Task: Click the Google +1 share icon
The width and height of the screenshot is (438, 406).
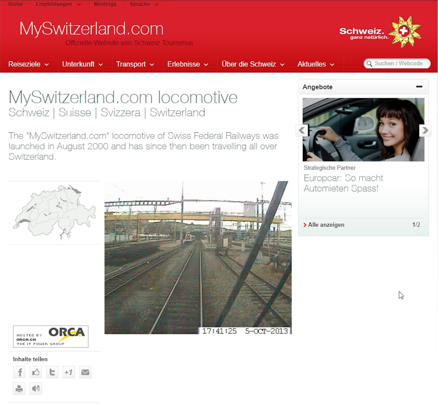Action: [68, 372]
